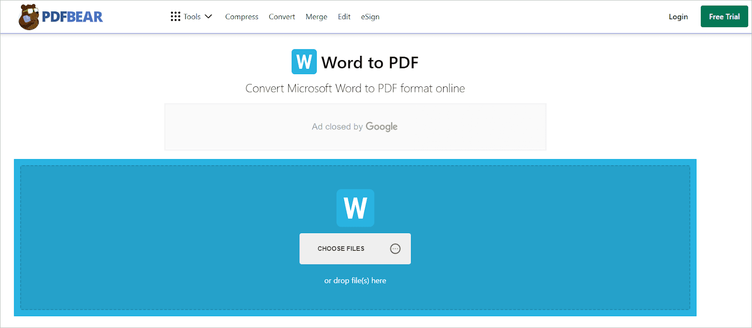
Task: Click the PDFBEAR bear mascot logo
Action: [x=29, y=17]
